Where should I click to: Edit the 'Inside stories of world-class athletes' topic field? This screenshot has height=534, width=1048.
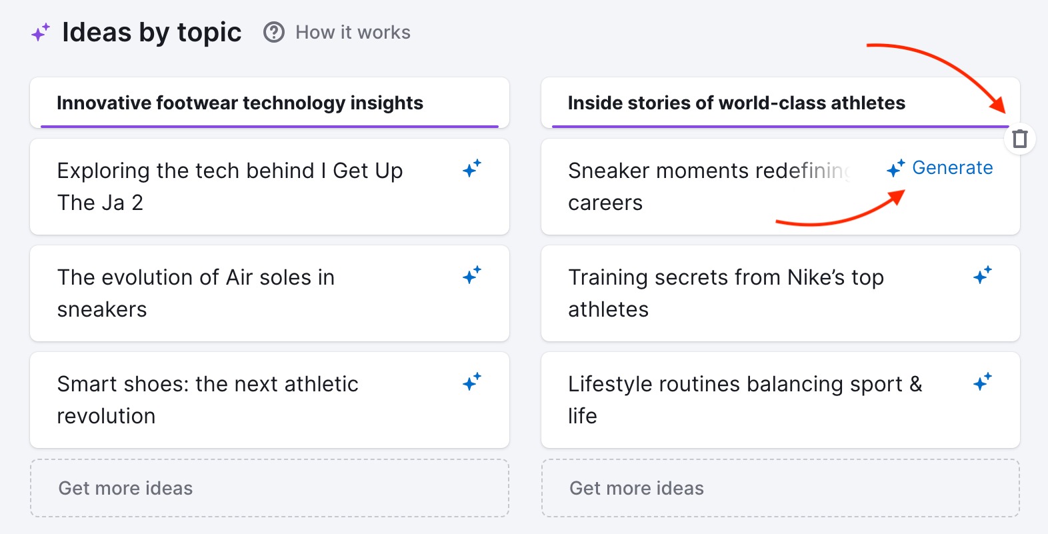pos(781,103)
